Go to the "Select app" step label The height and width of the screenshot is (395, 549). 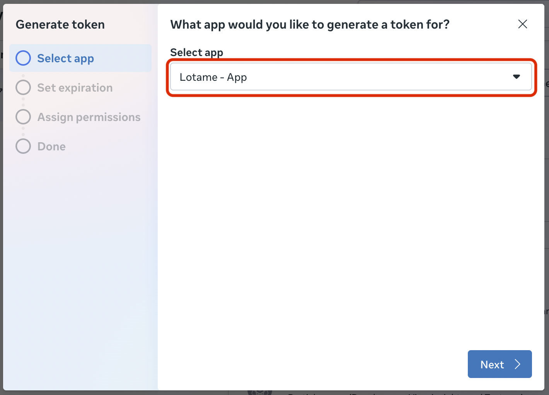tap(65, 58)
